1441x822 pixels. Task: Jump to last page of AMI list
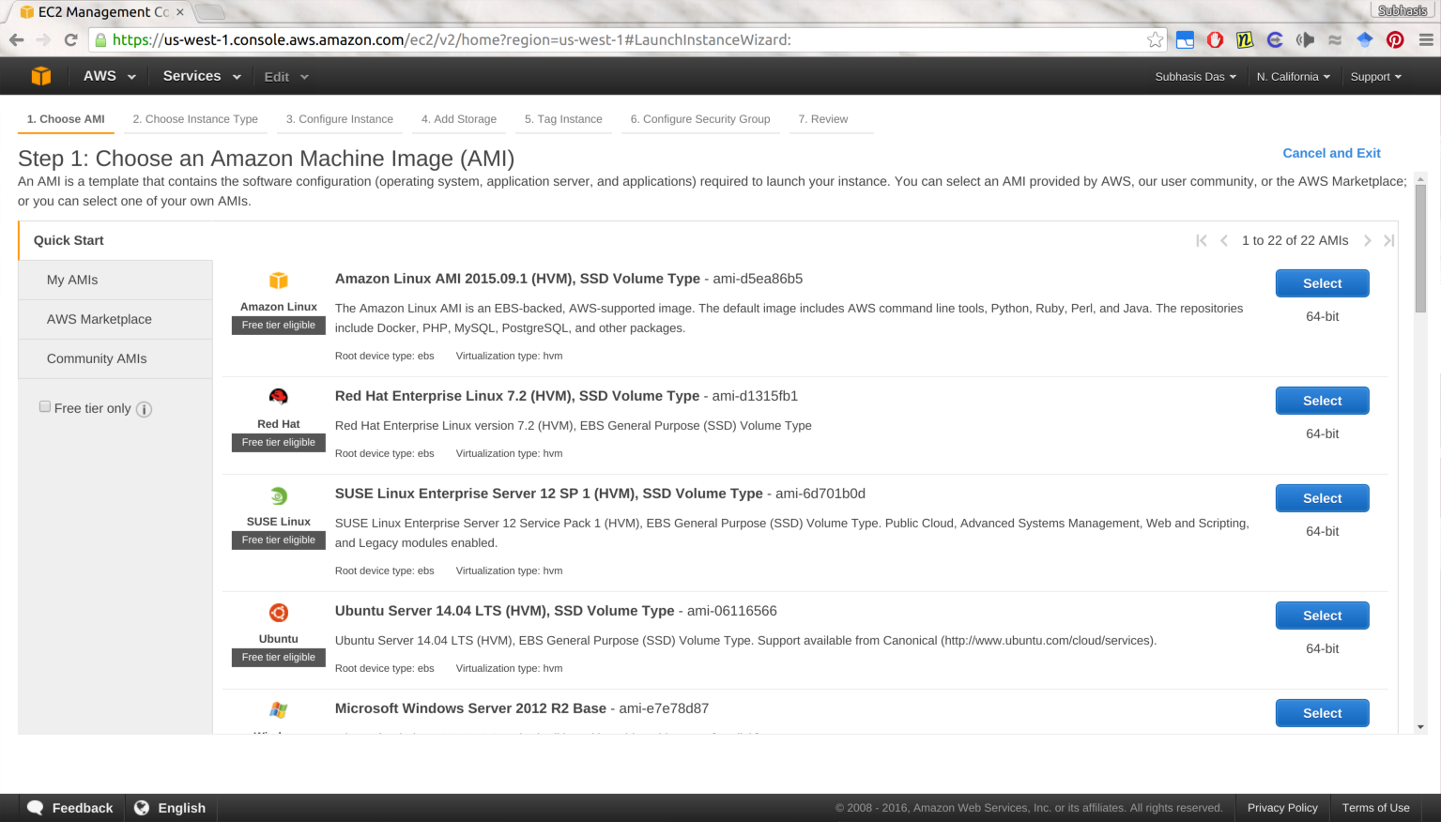(1389, 241)
